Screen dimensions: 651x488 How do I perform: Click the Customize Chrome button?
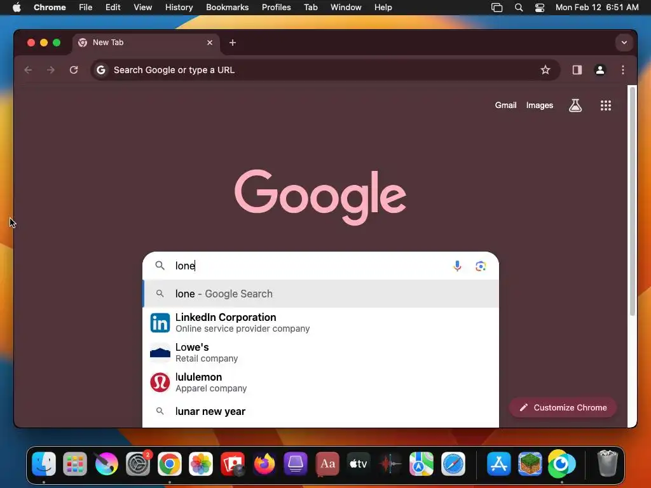pyautogui.click(x=563, y=407)
